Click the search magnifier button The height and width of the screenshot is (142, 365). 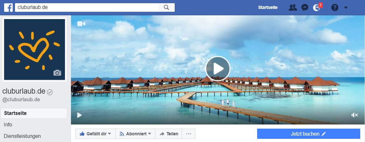click(166, 7)
